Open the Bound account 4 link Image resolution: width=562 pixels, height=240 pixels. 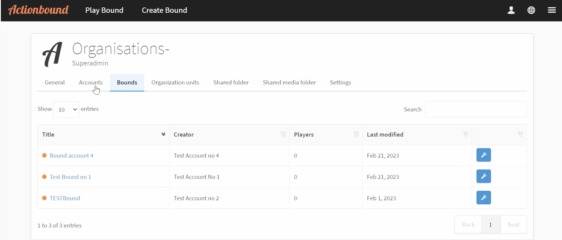[71, 156]
